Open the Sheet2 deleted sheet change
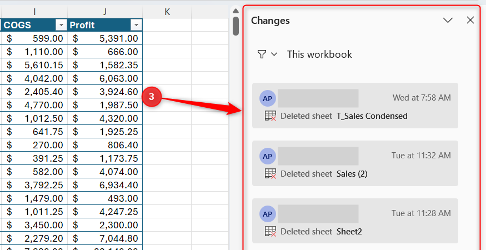 coord(355,221)
